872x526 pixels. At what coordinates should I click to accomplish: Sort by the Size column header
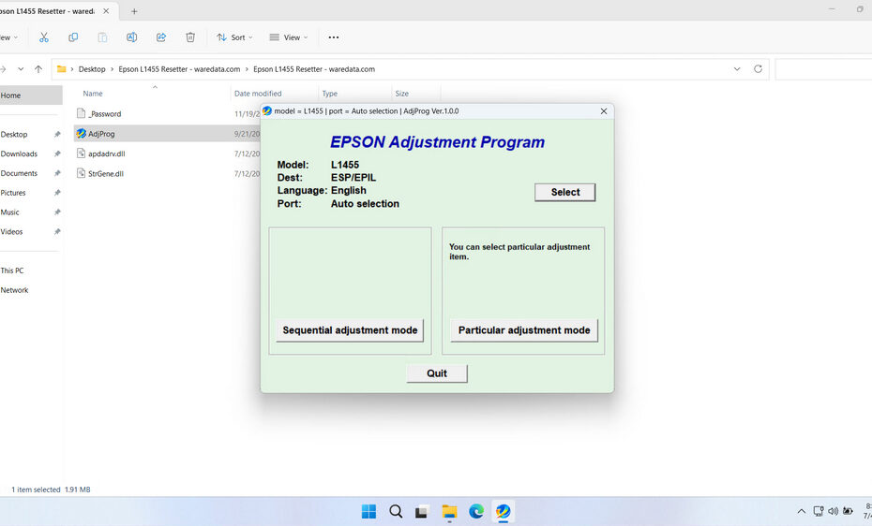click(402, 94)
